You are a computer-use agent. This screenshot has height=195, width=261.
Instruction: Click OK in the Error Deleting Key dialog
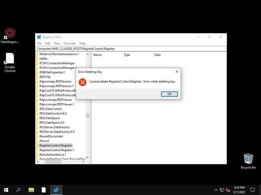coord(169,94)
